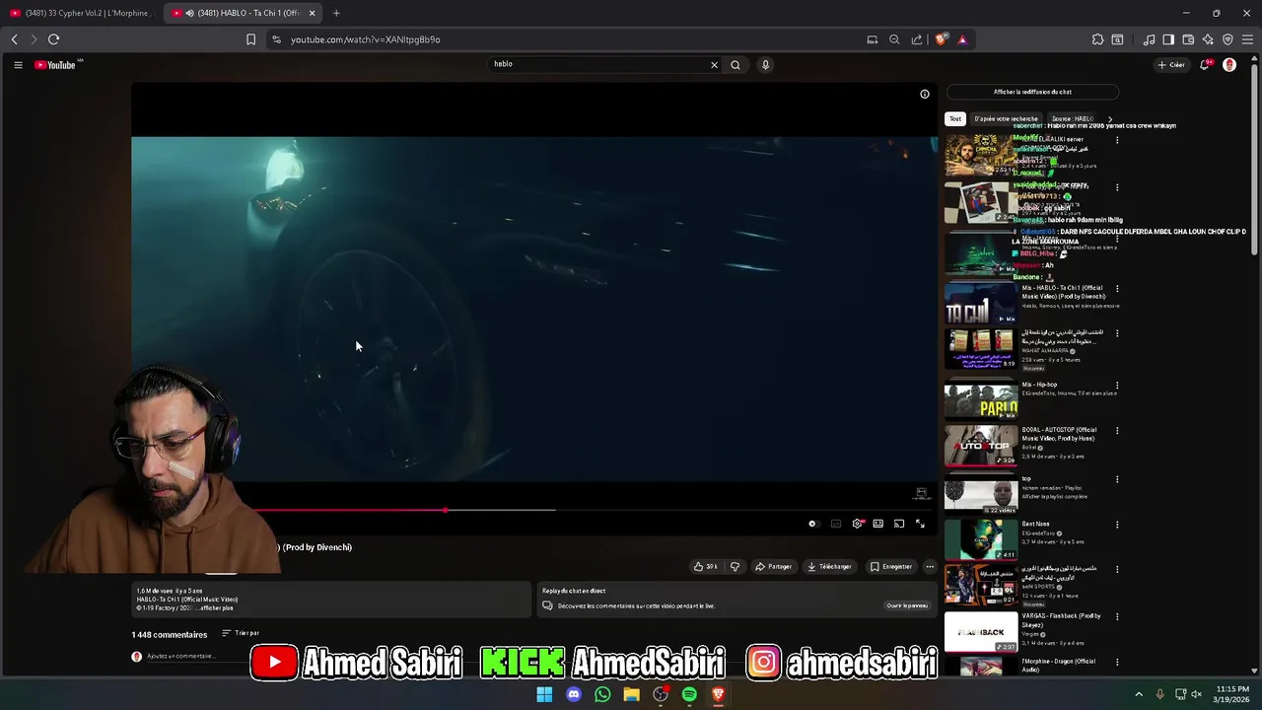
Task: Open the browser playlist music-note icon
Action: 1149,39
